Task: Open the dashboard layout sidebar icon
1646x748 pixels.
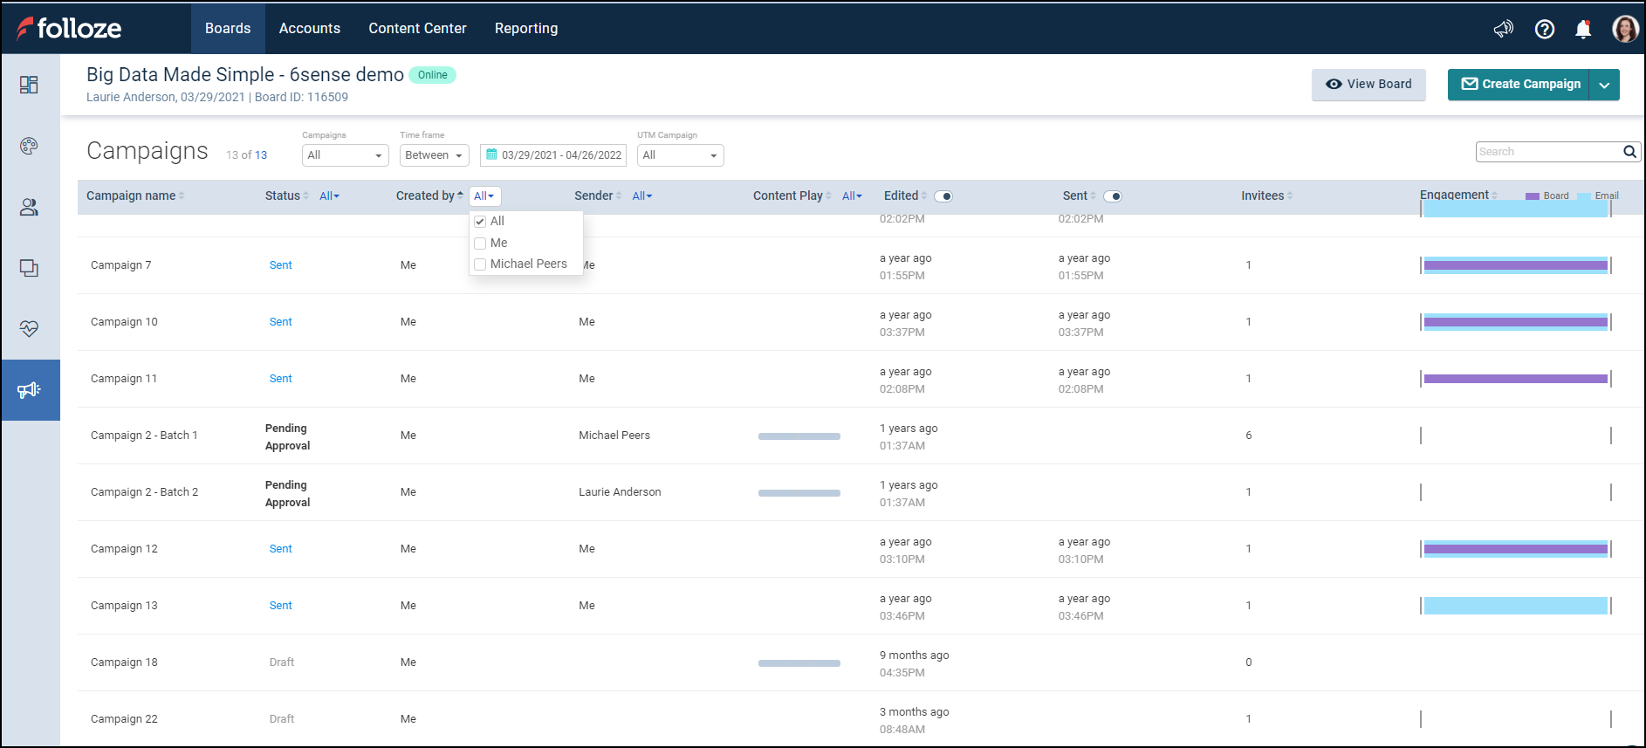Action: pos(29,85)
